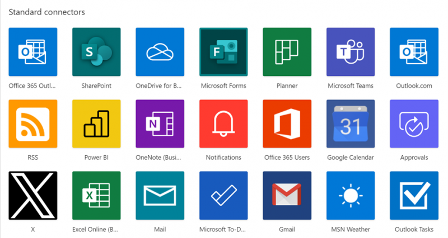Select the RSS feed connector
Screen dimensions: 448x238
tap(33, 123)
